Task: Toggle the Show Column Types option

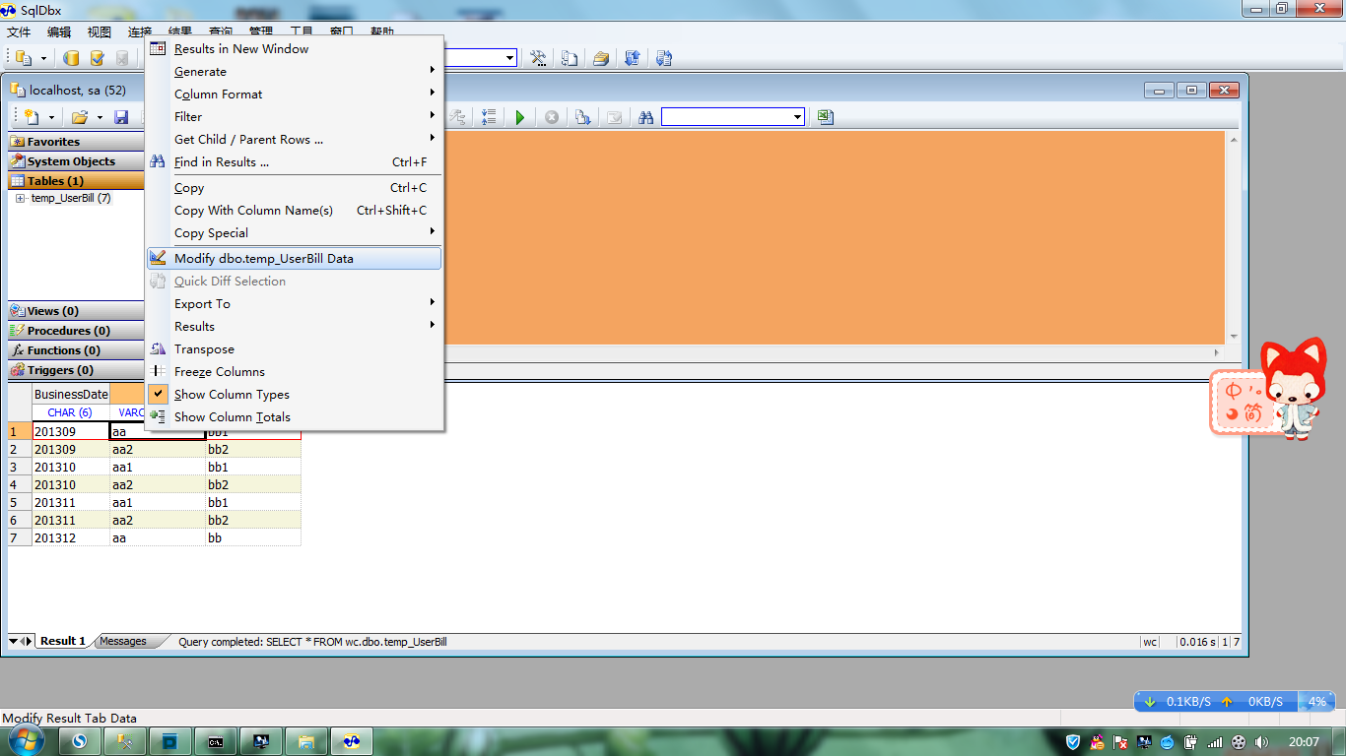Action: pyautogui.click(x=232, y=395)
